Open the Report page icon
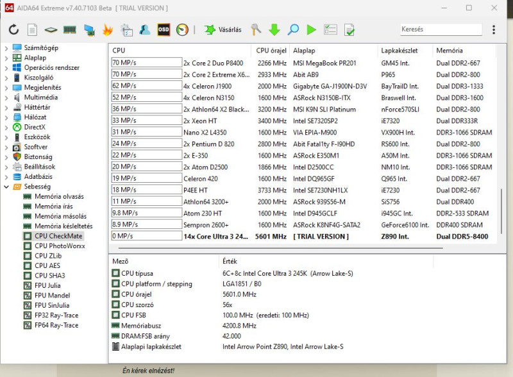Screen dimensions: 513x377 [x=32, y=29]
